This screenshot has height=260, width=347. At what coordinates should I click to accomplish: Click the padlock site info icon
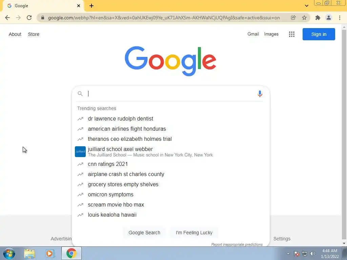pos(43,18)
